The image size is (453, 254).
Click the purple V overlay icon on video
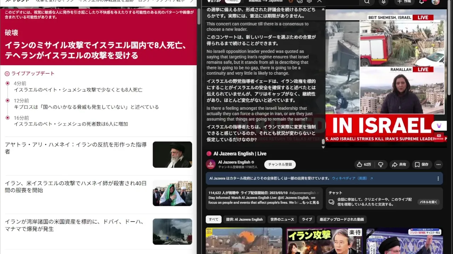coord(439,126)
